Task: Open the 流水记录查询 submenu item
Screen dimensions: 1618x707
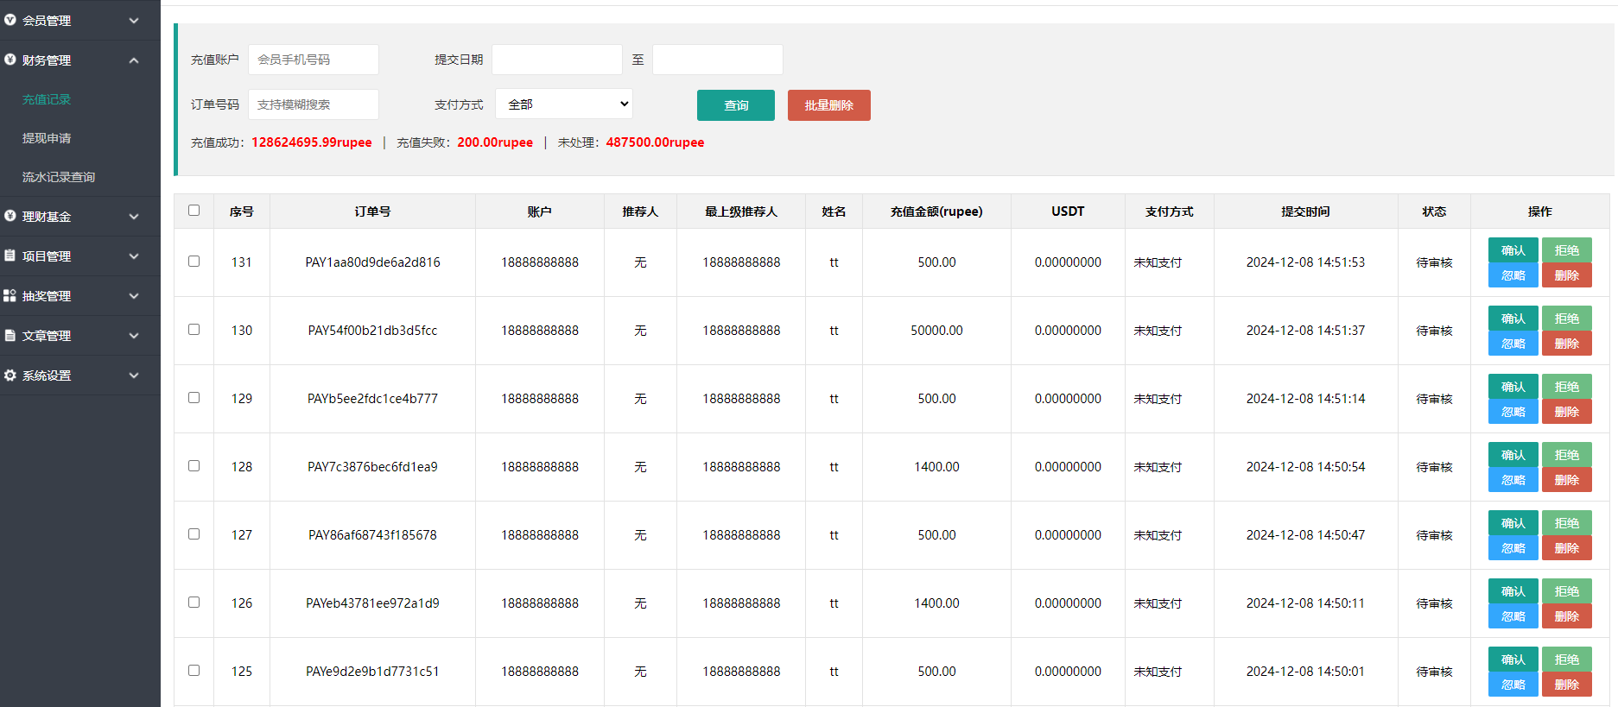Action: 59,177
